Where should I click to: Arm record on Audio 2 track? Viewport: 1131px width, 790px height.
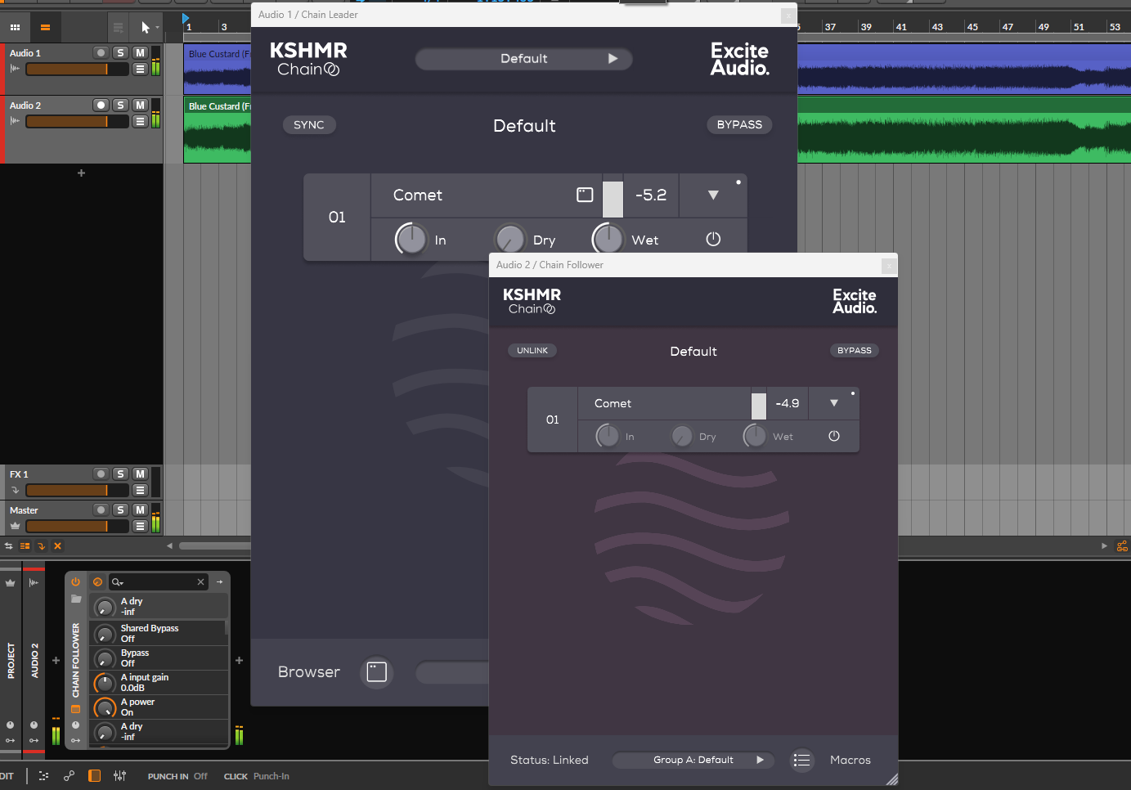pyautogui.click(x=101, y=105)
